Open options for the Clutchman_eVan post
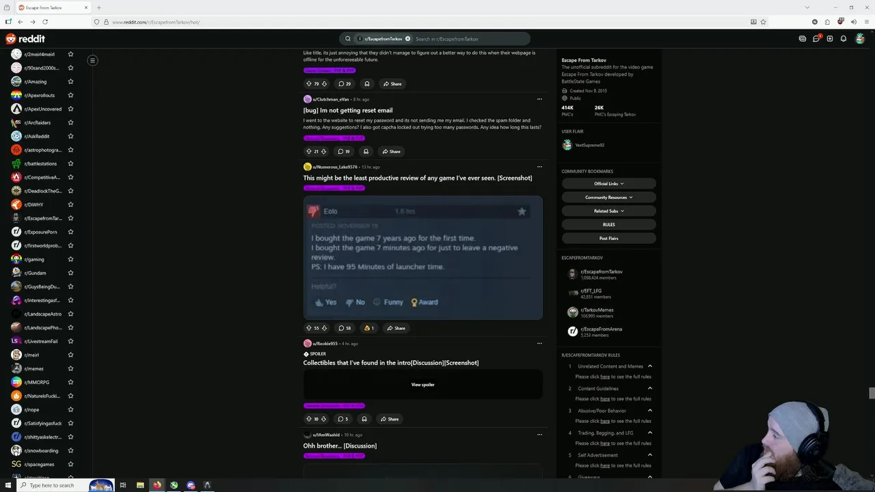The width and height of the screenshot is (875, 492). point(539,99)
